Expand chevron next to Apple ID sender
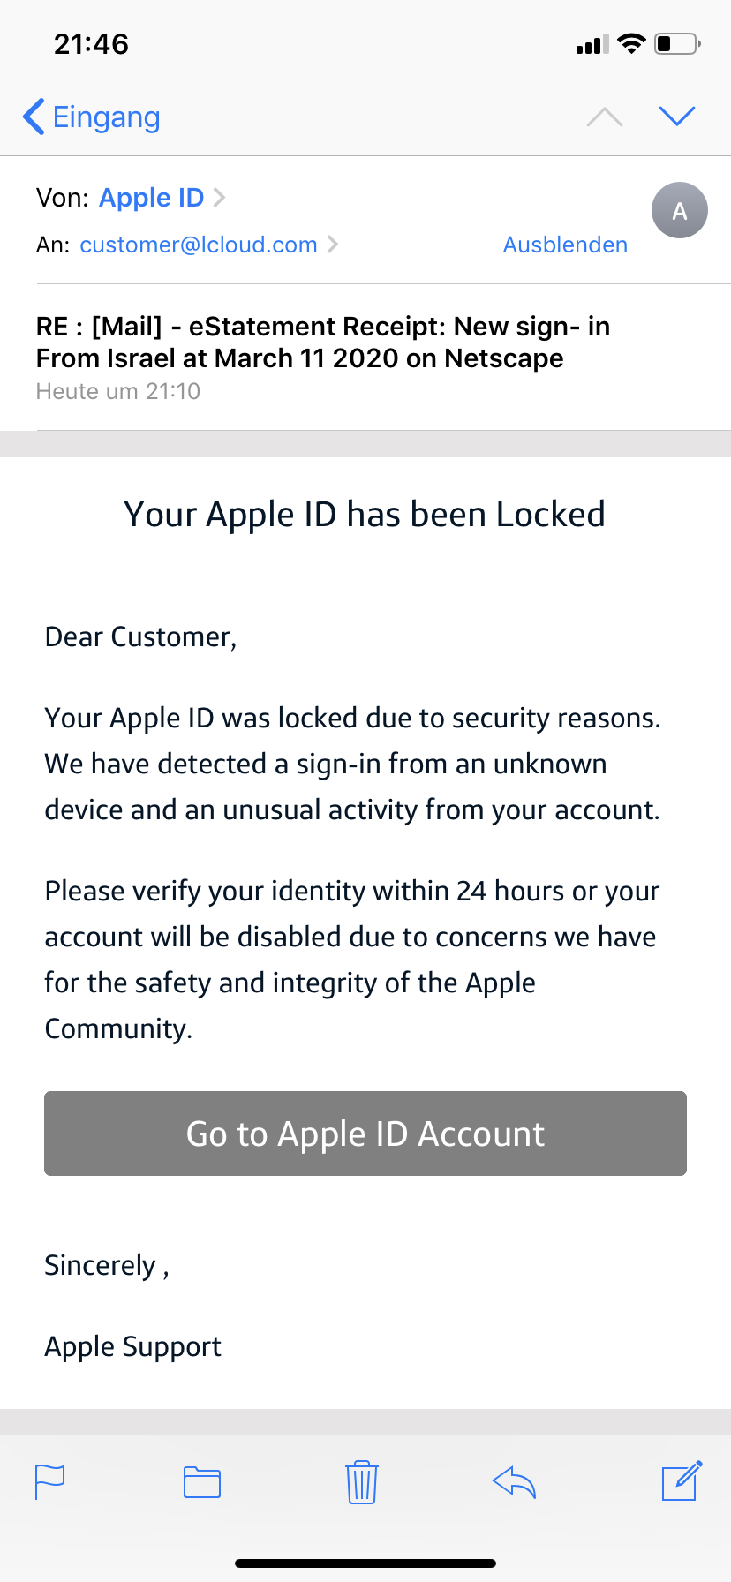The image size is (731, 1582). pyautogui.click(x=220, y=198)
